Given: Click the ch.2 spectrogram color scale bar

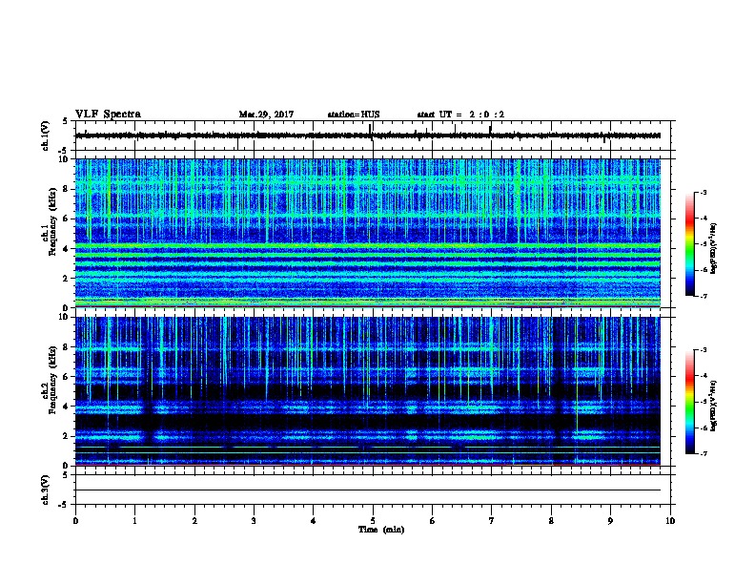Looking at the screenshot, I should coord(689,402).
